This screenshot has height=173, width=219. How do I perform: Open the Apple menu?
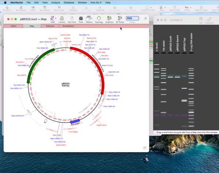(x=5, y=3)
